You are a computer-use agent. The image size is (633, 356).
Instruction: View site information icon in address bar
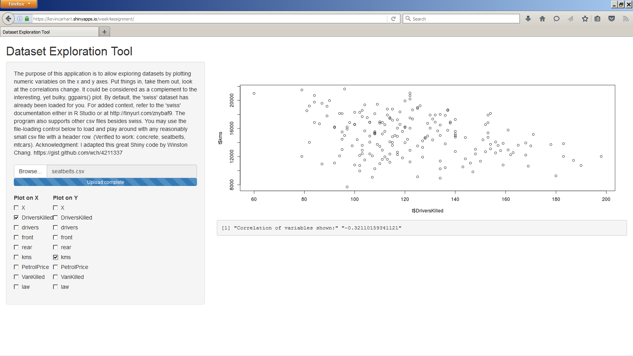coord(20,19)
